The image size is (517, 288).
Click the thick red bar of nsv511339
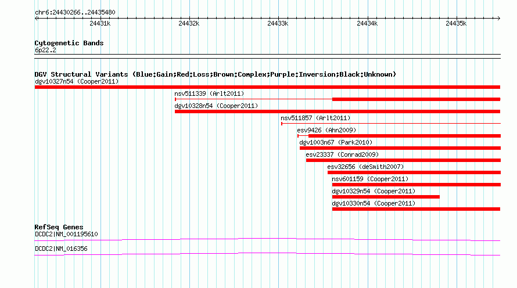click(416, 99)
